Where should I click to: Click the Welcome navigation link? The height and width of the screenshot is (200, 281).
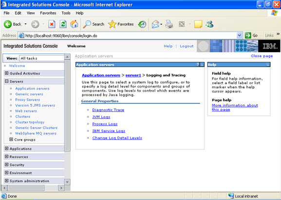[17, 66]
